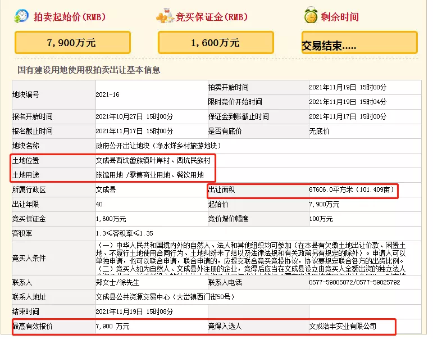
Task: Click the 1,600万元 deposit box
Action: 216,43
